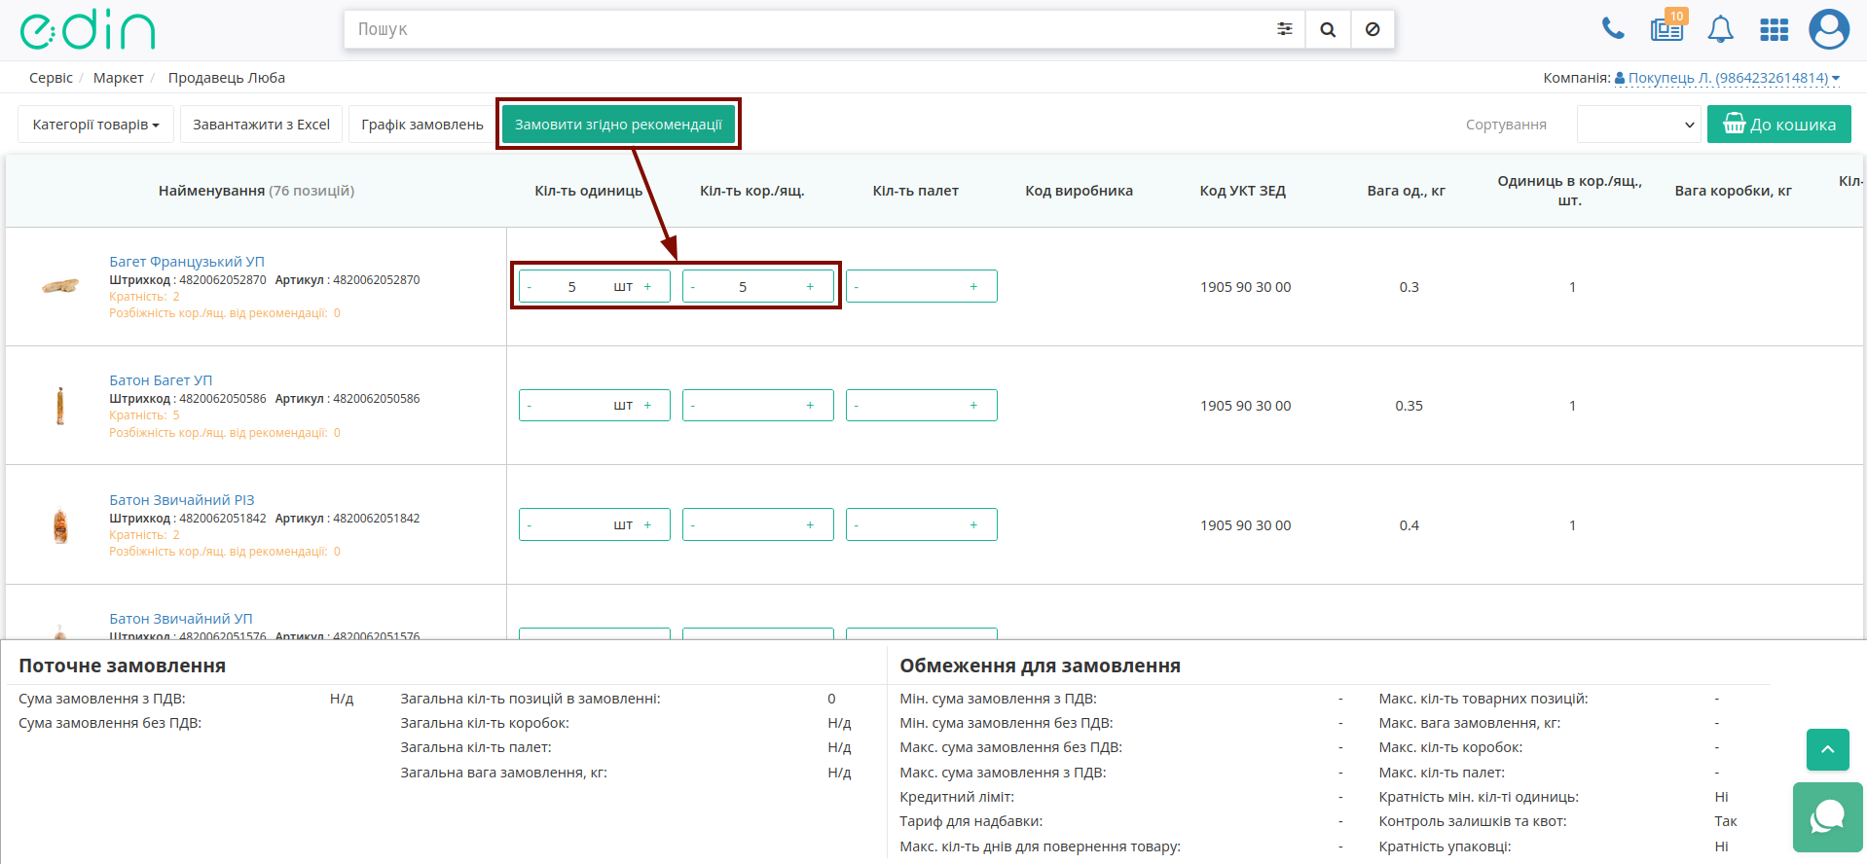The height and width of the screenshot is (864, 1867).
Task: Open chat support widget icon
Action: pyautogui.click(x=1827, y=817)
